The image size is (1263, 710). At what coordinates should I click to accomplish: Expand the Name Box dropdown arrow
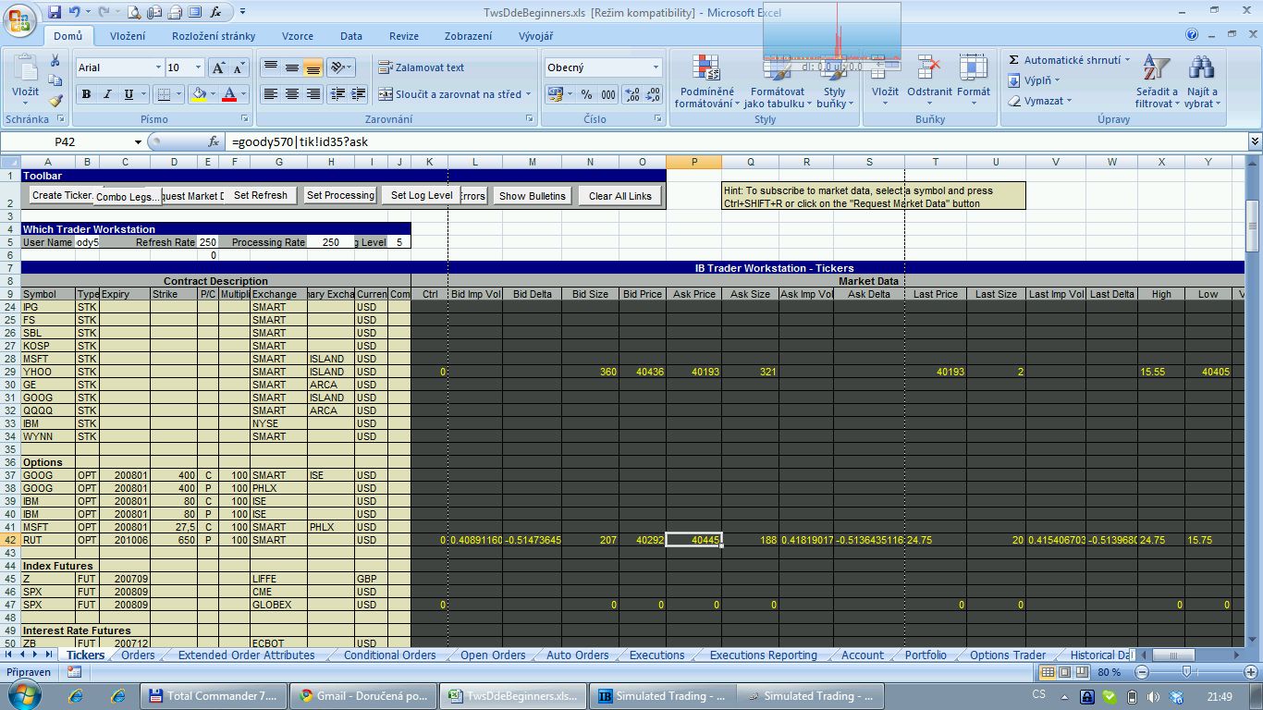139,142
